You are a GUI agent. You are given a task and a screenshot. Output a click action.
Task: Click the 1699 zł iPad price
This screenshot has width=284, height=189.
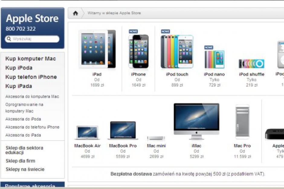coord(97,85)
